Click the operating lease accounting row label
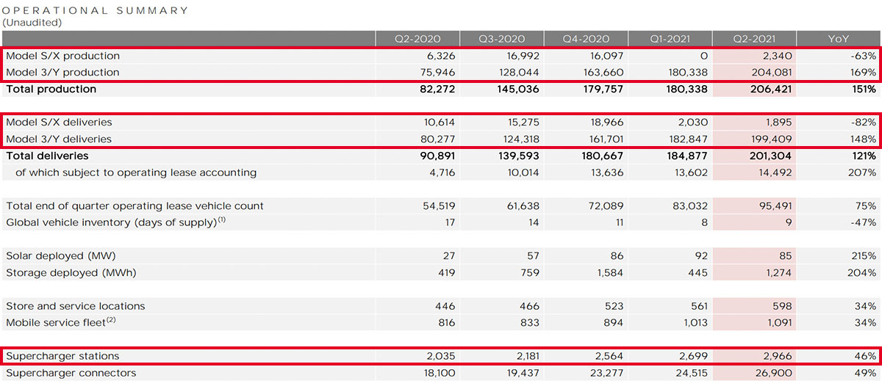Viewport: 882px width, 389px height. pos(136,172)
